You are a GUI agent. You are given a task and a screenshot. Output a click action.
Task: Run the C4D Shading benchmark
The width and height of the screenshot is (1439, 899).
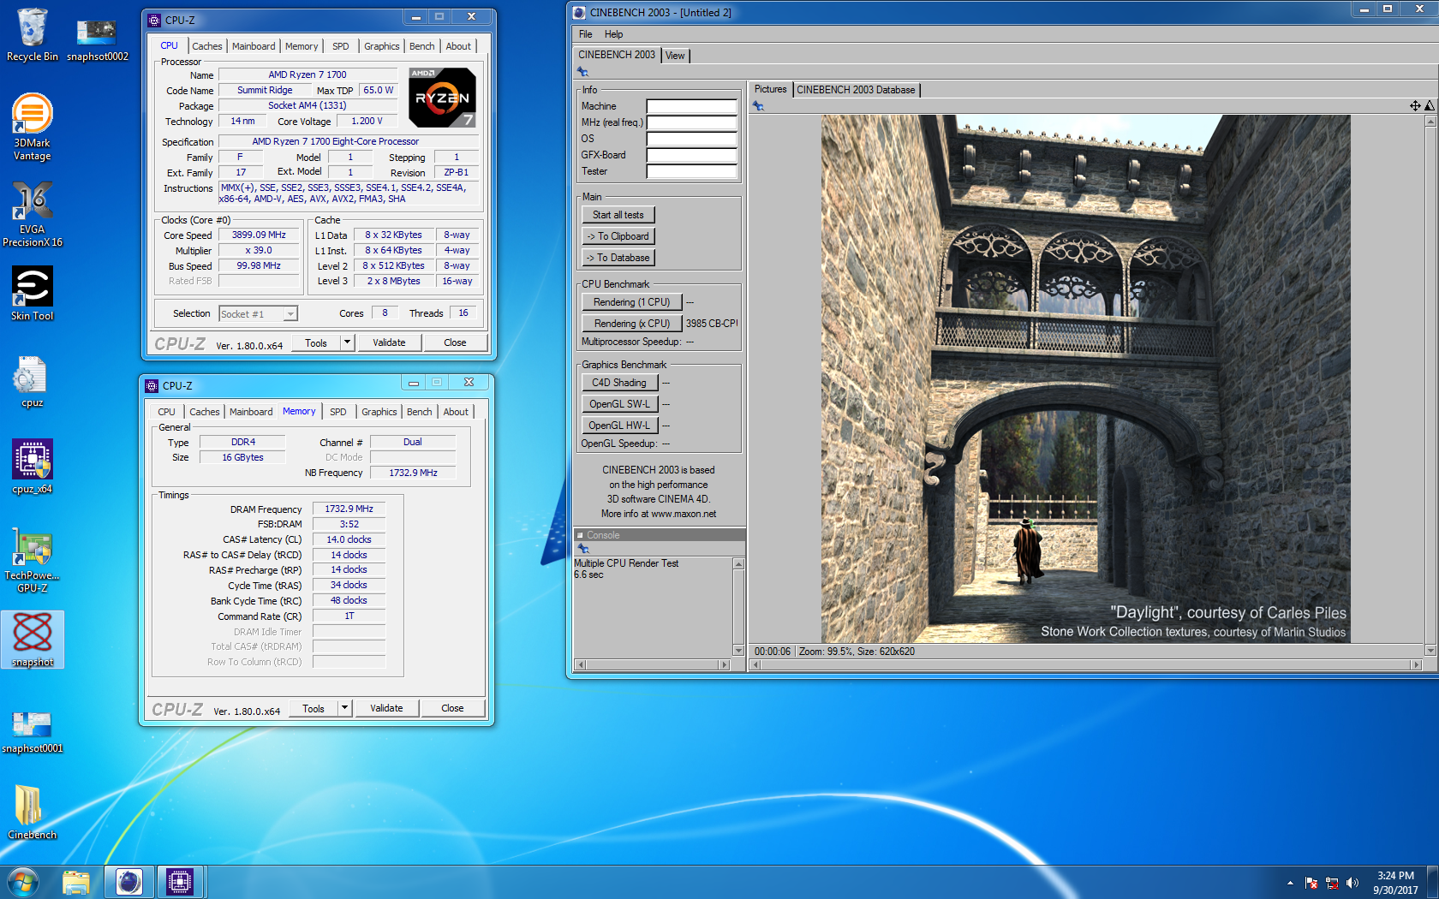(x=618, y=383)
